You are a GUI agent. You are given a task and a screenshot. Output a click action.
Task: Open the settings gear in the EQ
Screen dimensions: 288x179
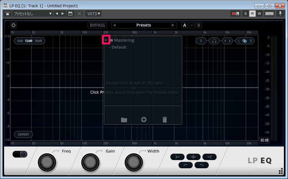point(14,25)
